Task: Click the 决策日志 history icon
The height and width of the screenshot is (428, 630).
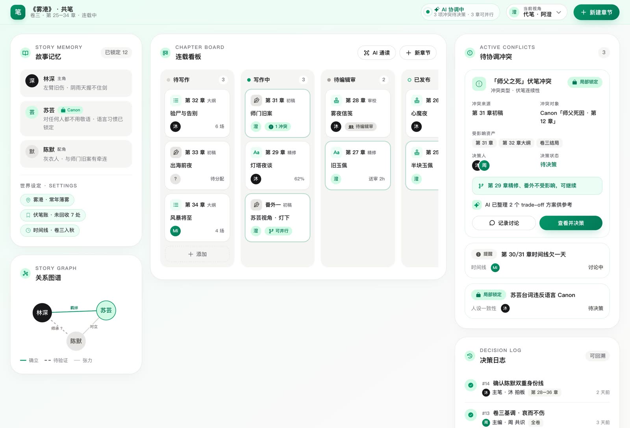Action: click(470, 356)
